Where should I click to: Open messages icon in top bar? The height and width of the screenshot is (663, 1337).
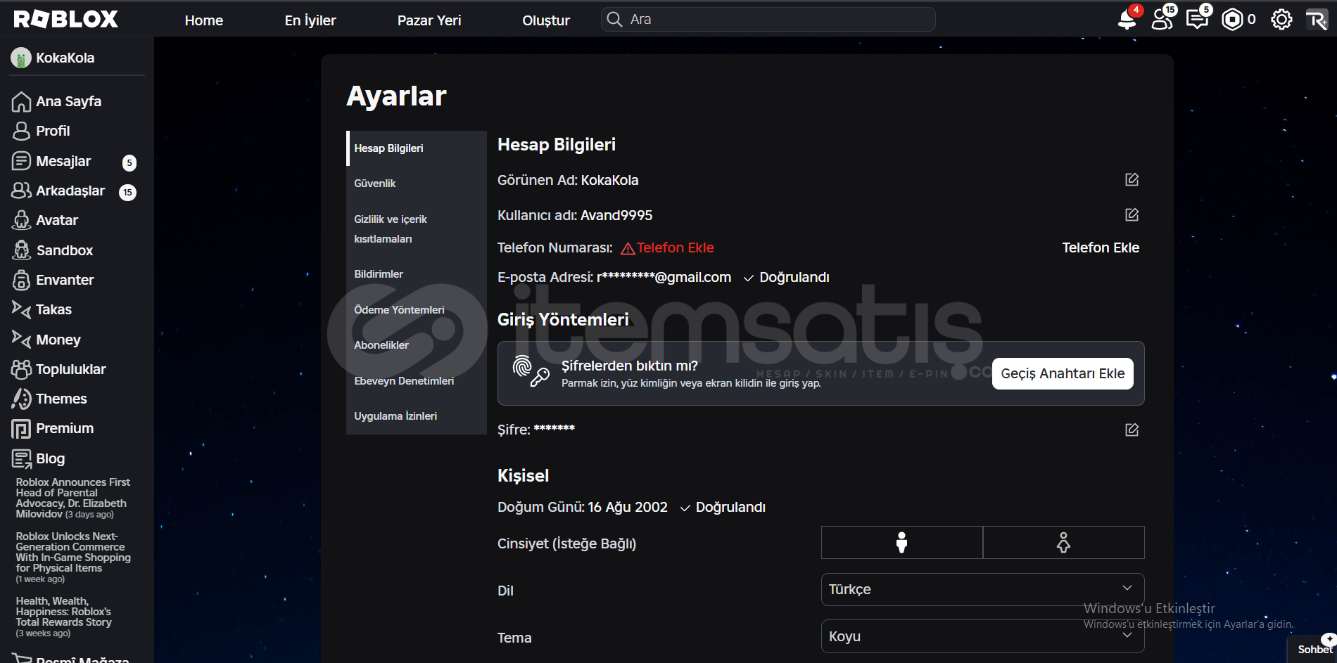pyautogui.click(x=1197, y=19)
